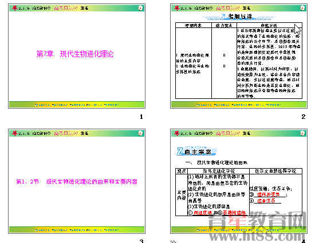This screenshot has width=315, height=243.
Task: Click the red logo on slide 2 header
Action: tap(176, 8)
